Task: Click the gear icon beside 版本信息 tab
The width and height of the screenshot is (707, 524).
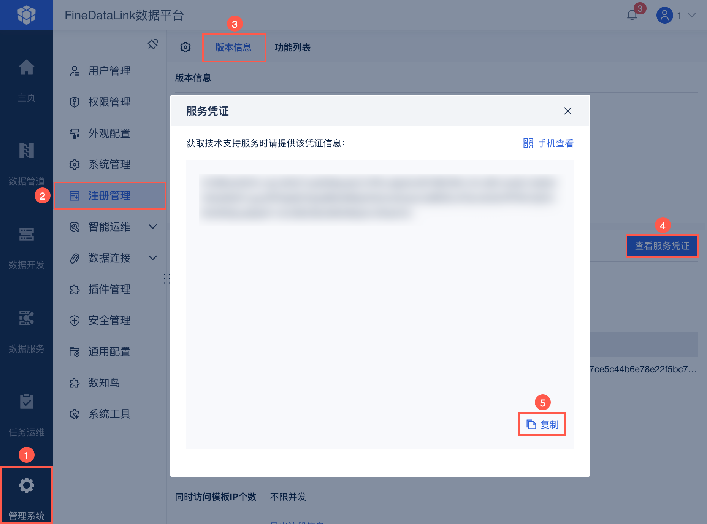Action: pyautogui.click(x=185, y=48)
